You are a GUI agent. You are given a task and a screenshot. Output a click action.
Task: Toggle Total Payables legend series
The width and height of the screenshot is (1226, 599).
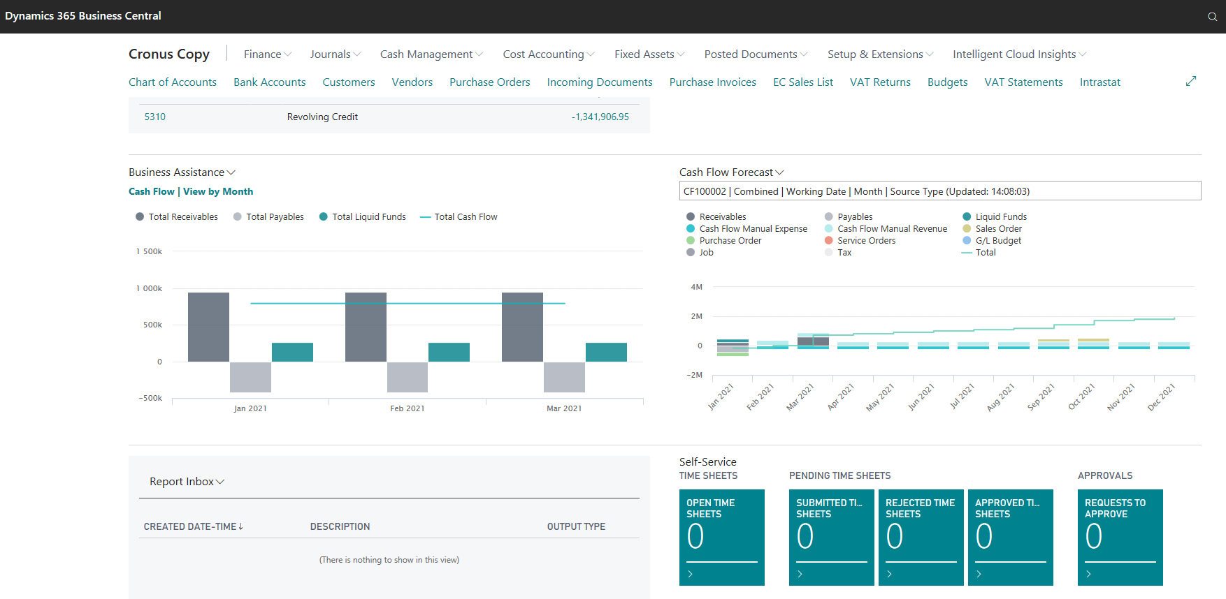click(x=268, y=217)
